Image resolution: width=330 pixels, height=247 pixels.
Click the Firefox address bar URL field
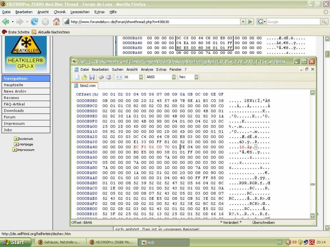coord(152,22)
